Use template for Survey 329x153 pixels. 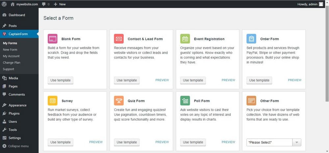coord(61,142)
